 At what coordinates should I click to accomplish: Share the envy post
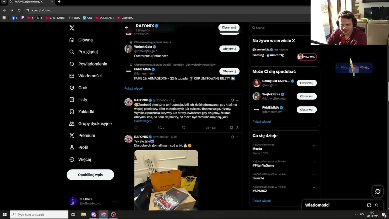pyautogui.click(x=238, y=128)
